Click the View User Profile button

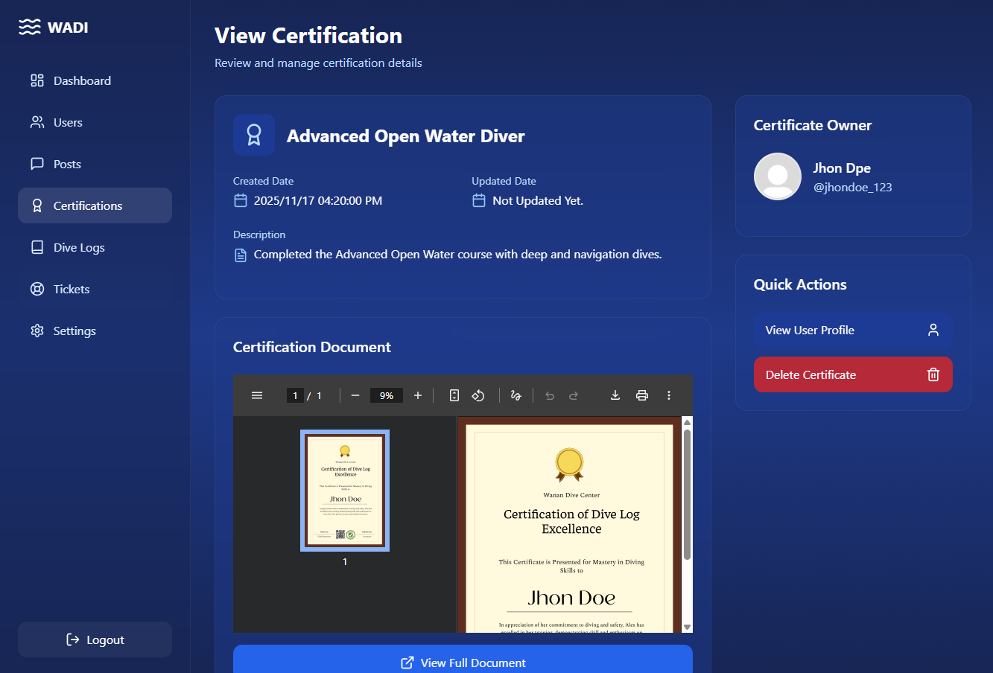pos(853,331)
